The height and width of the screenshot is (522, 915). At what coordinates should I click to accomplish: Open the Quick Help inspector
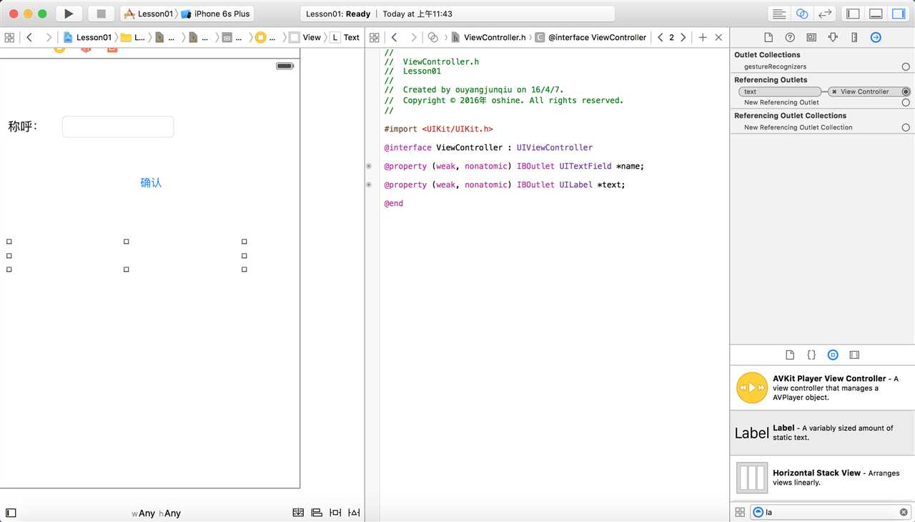coord(790,37)
